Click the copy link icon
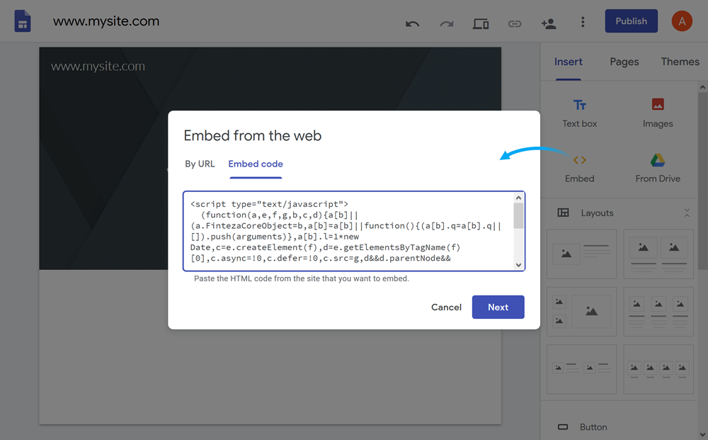 (x=515, y=23)
